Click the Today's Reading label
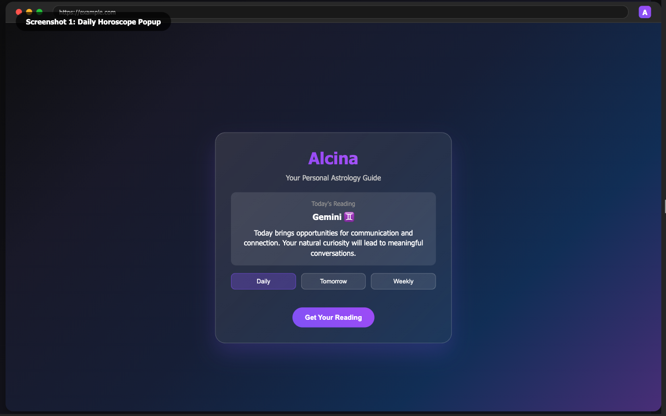The width and height of the screenshot is (666, 416). (x=333, y=203)
